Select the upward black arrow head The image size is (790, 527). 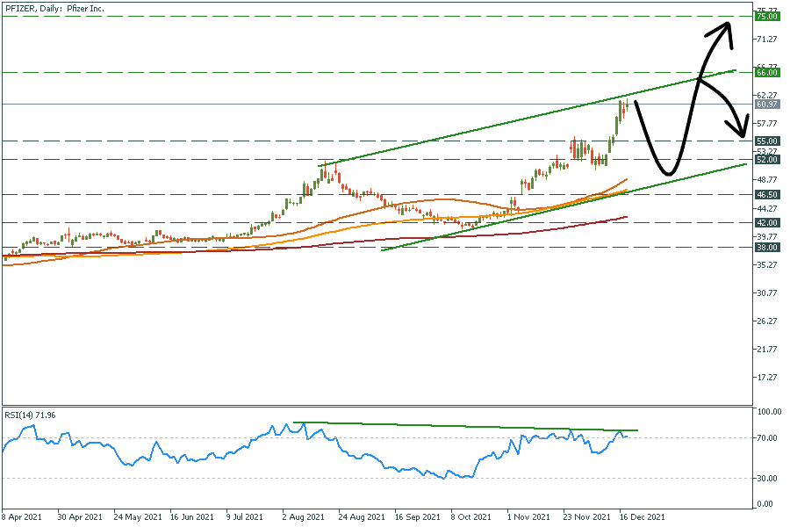(x=723, y=30)
